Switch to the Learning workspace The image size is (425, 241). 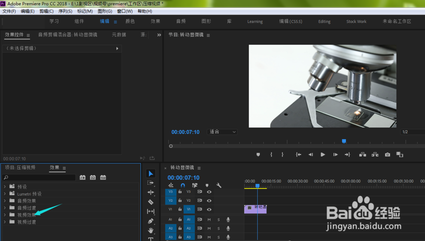click(x=255, y=22)
